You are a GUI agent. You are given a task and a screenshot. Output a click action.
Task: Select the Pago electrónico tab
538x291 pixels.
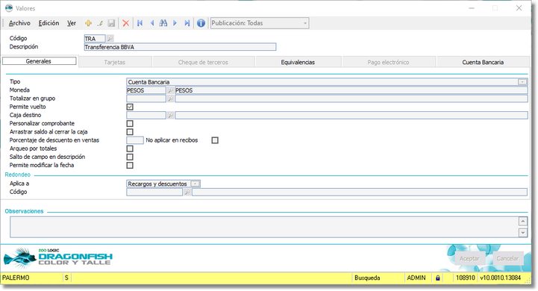coord(388,62)
